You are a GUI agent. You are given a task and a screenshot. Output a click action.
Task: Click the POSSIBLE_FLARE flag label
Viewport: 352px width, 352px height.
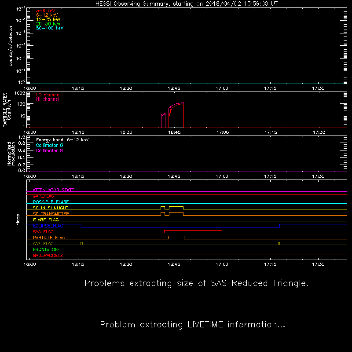[x=51, y=202]
